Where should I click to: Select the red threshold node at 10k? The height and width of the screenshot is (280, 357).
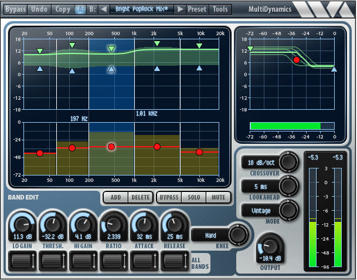(199, 152)
